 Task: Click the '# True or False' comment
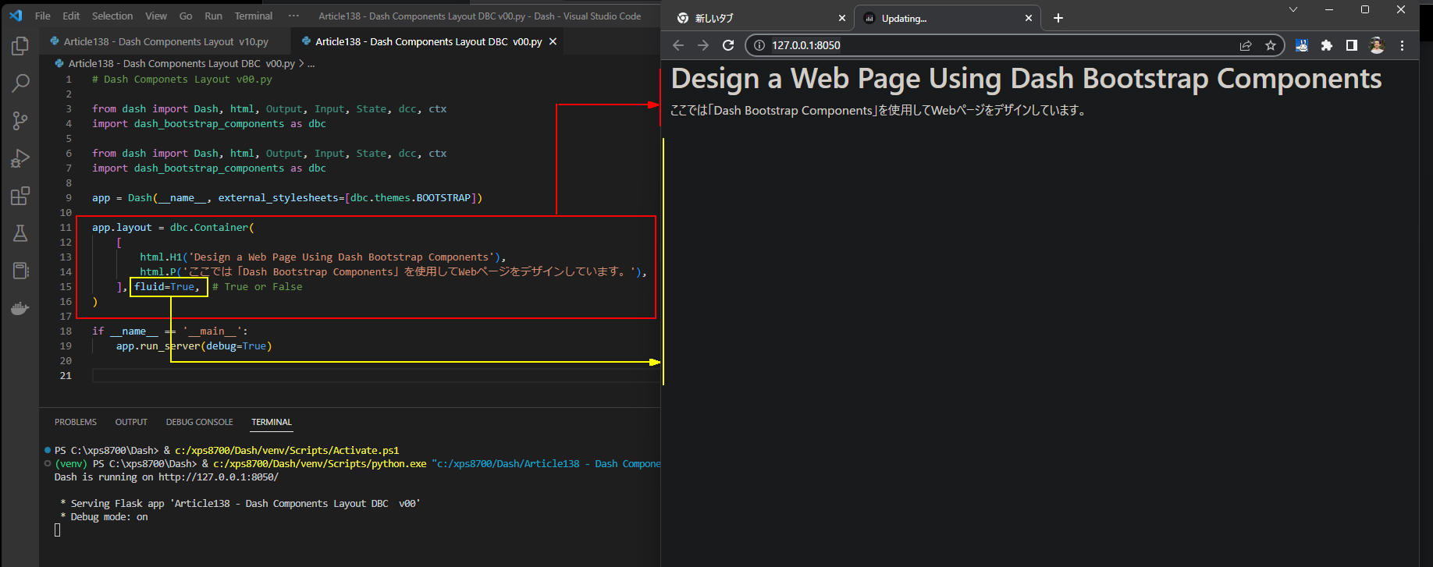[258, 287]
